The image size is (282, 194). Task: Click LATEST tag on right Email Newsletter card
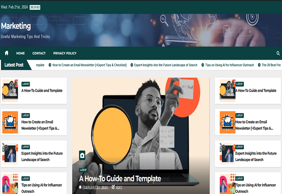239,116
